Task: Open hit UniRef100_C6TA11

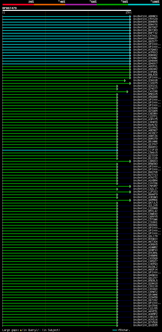Action: point(145,36)
